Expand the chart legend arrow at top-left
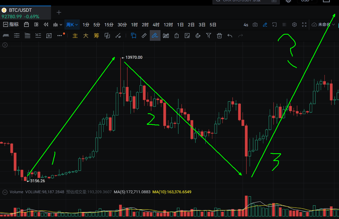Image resolution: width=339 pixels, height=219 pixels. [5, 45]
